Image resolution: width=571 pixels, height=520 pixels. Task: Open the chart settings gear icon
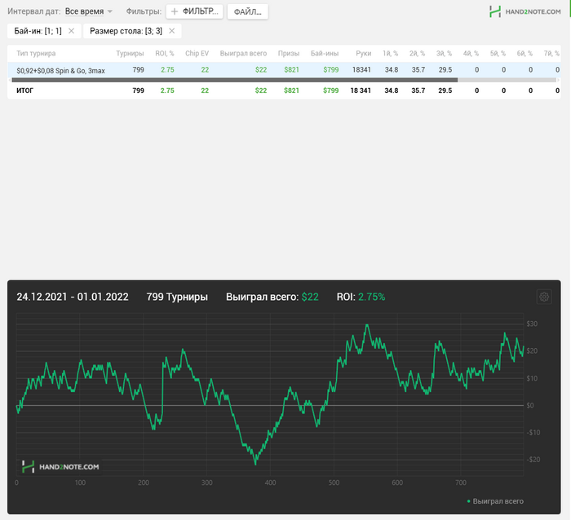pos(544,297)
